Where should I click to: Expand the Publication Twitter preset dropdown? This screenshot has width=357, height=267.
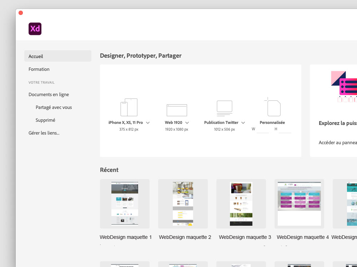243,123
